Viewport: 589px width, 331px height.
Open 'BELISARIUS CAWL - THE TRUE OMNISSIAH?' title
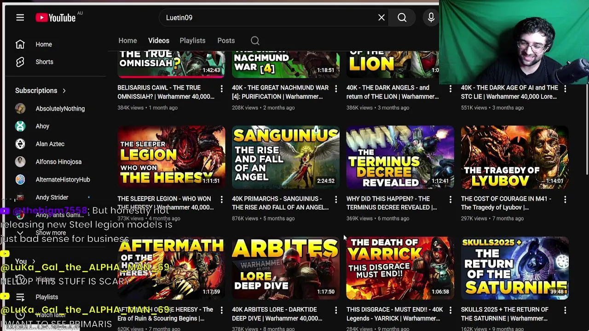pyautogui.click(x=166, y=92)
